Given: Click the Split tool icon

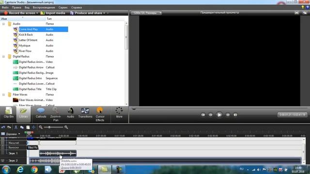Looking at the screenshot, I should click(33, 127).
